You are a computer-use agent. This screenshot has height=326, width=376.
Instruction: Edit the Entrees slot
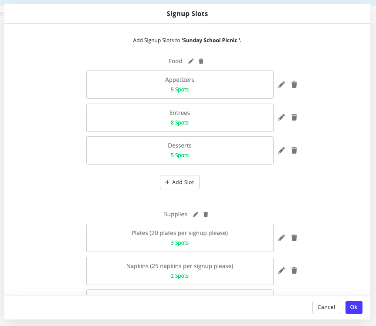[x=281, y=117]
